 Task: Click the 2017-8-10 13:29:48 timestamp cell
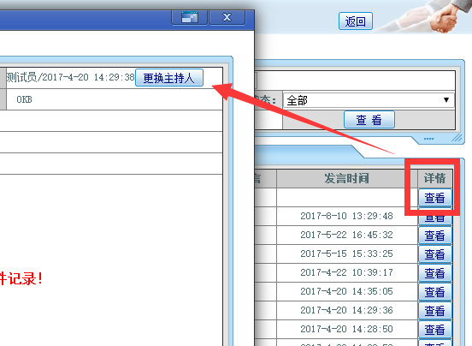pyautogui.click(x=347, y=216)
